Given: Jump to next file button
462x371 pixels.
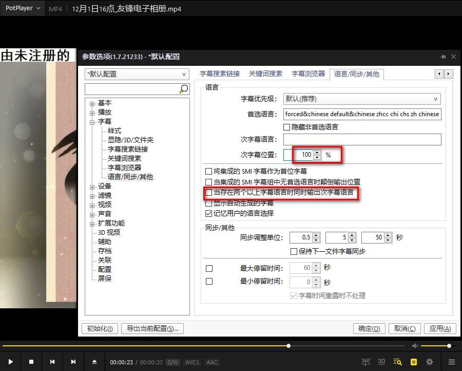Looking at the screenshot, I should pyautogui.click(x=73, y=362).
